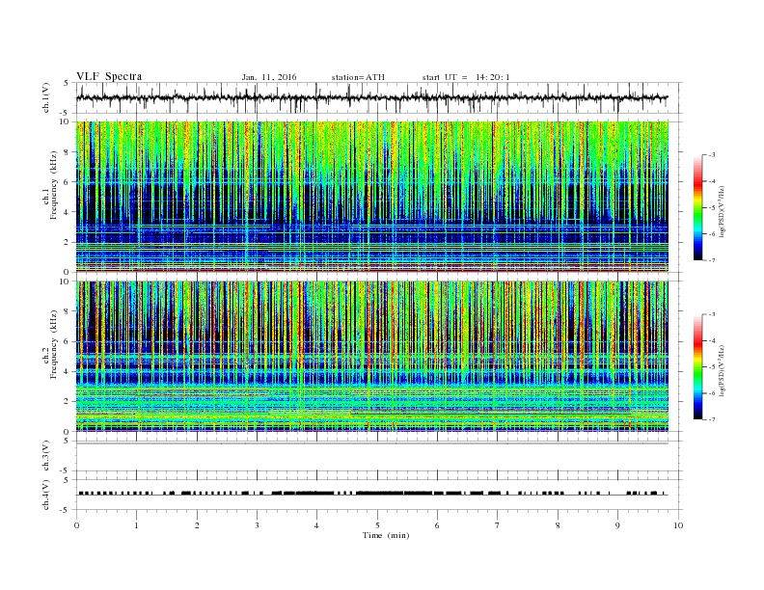Click the "station=ATH" header label
The height and width of the screenshot is (590, 764).
(x=358, y=77)
